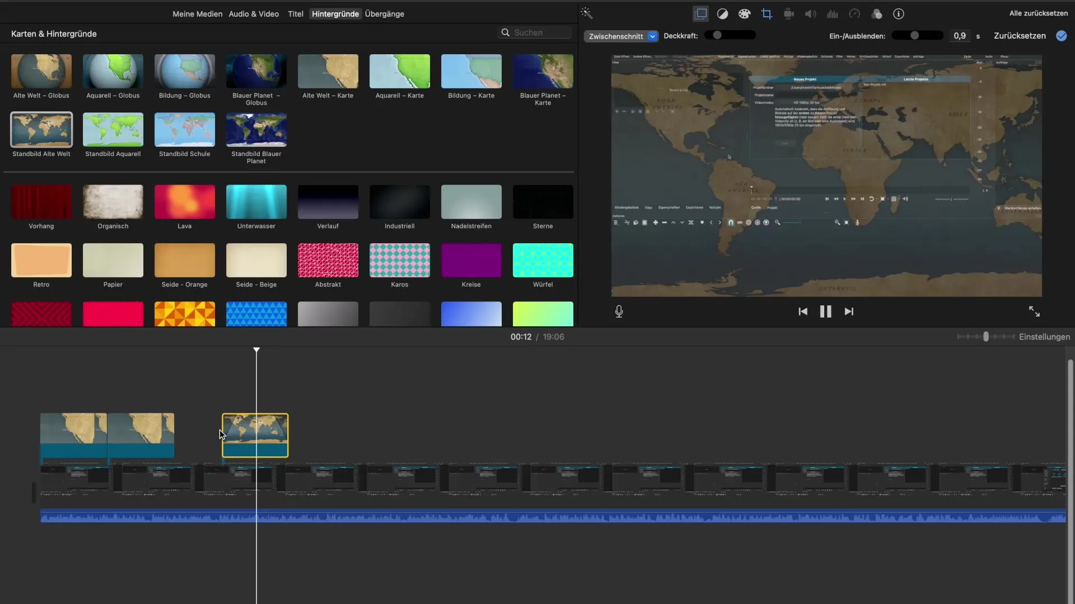Enter fullscreen playback with expand arrows
This screenshot has height=604, width=1075.
(1034, 312)
